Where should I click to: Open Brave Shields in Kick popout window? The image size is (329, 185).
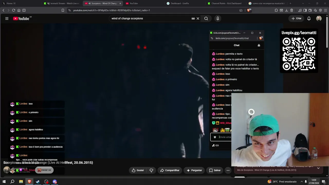click(x=261, y=38)
